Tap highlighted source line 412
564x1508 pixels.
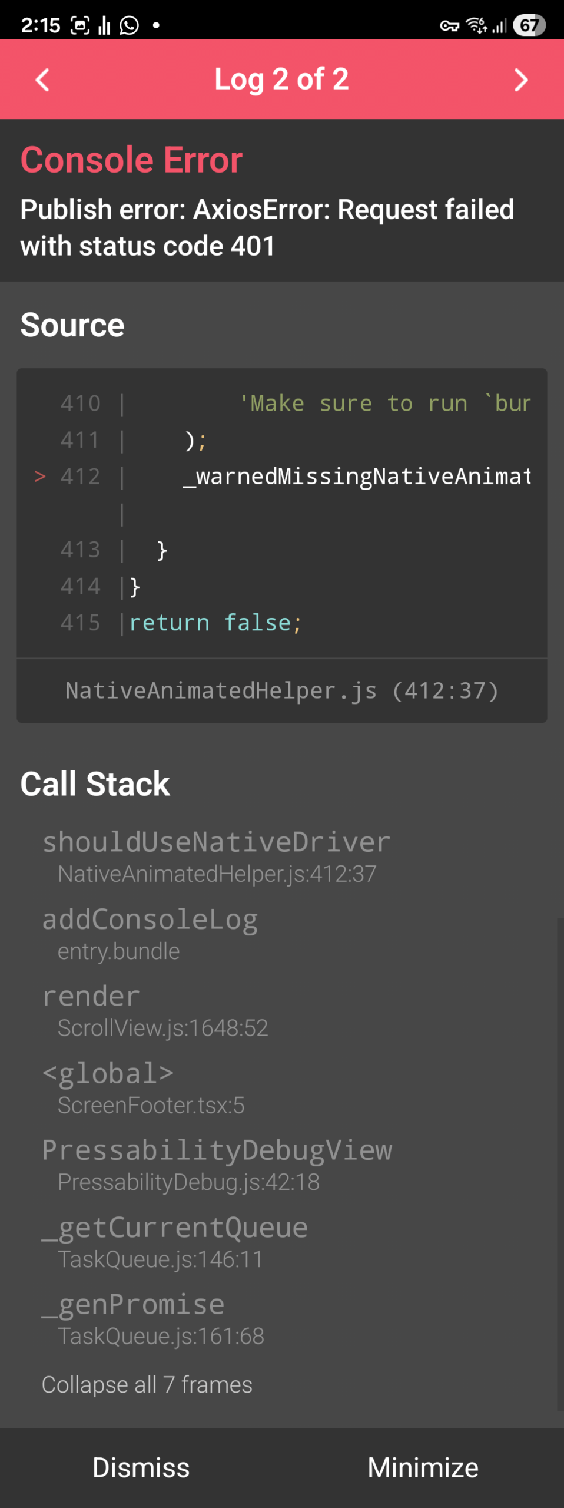coord(281,477)
